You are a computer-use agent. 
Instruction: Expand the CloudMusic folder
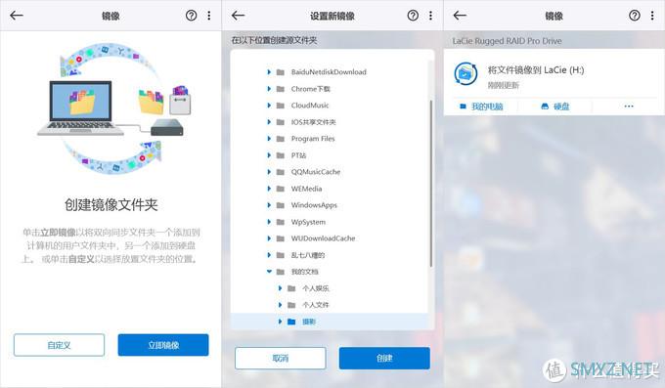[269, 106]
